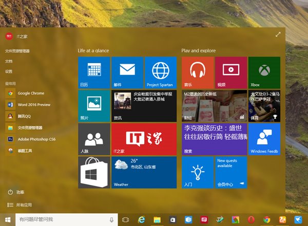Open the Windows Store shopping bag tile

94,173
